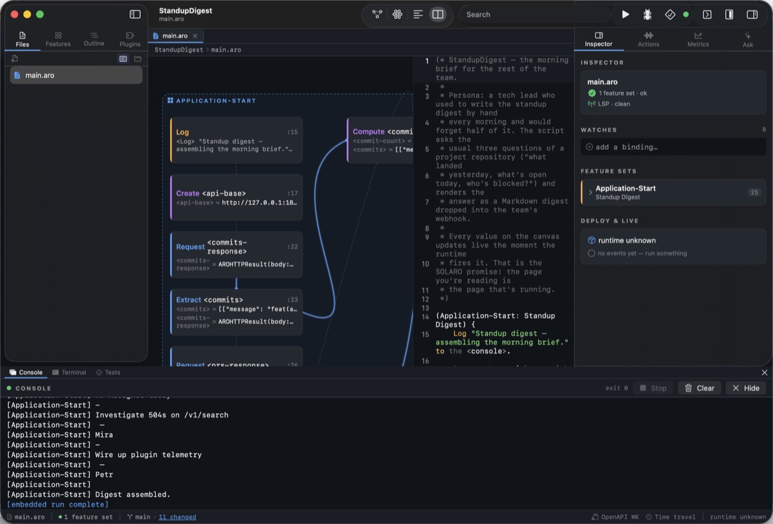
Task: Start debugging with the bug icon
Action: click(x=647, y=14)
